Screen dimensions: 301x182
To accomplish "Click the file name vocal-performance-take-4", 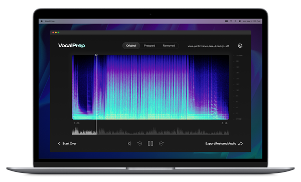I will click(x=208, y=46).
